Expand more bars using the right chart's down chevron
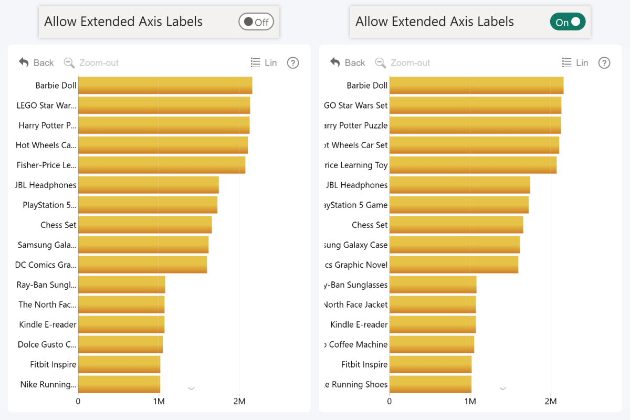Image resolution: width=630 pixels, height=420 pixels. (503, 388)
